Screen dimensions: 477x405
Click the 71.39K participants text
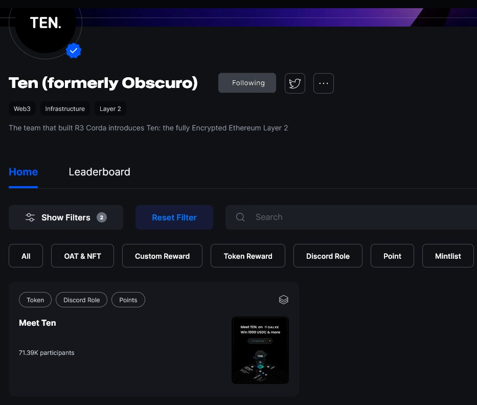click(x=47, y=353)
